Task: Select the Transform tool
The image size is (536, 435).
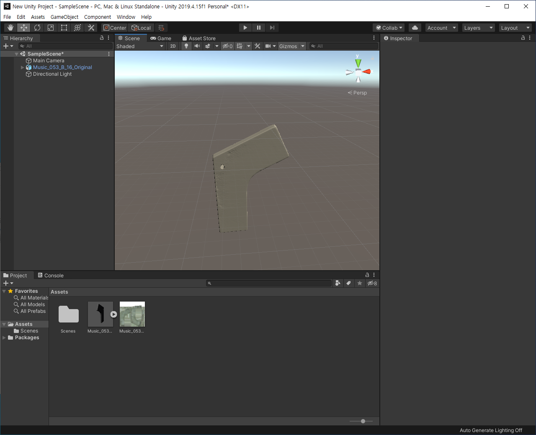Action: (x=77, y=28)
